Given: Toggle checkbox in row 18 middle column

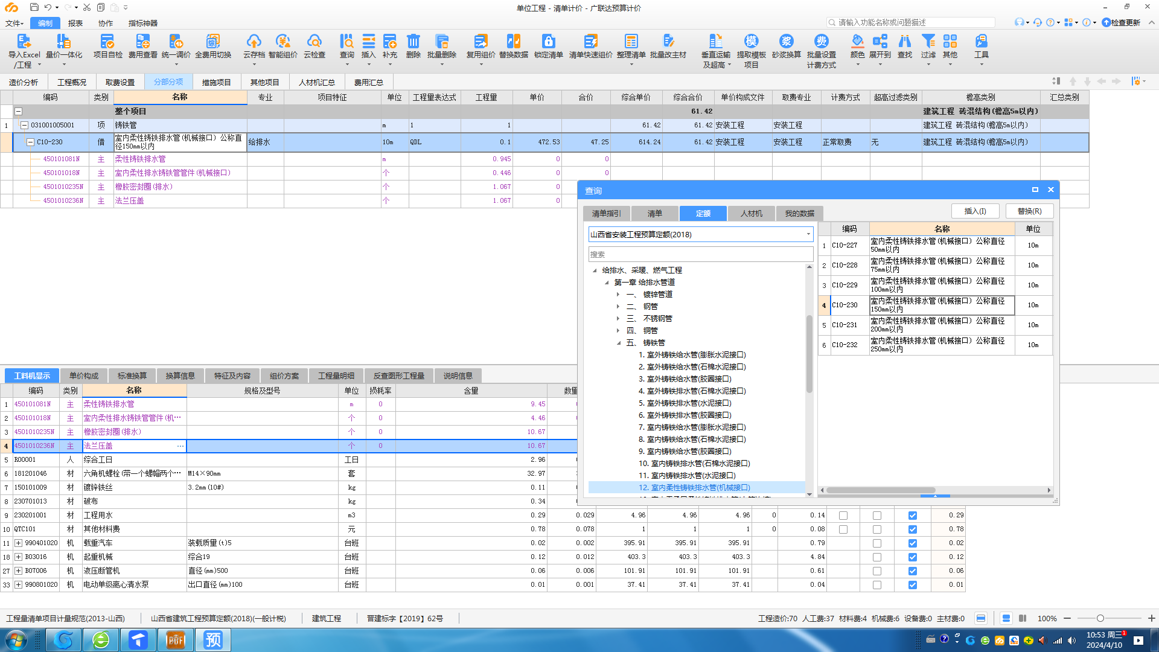Looking at the screenshot, I should (x=876, y=557).
